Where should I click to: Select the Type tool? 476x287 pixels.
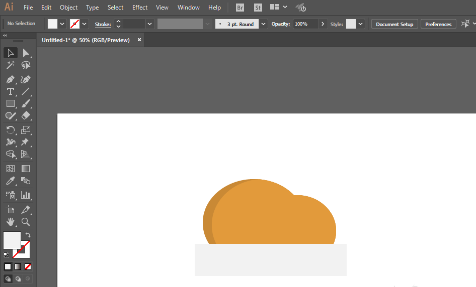10,91
